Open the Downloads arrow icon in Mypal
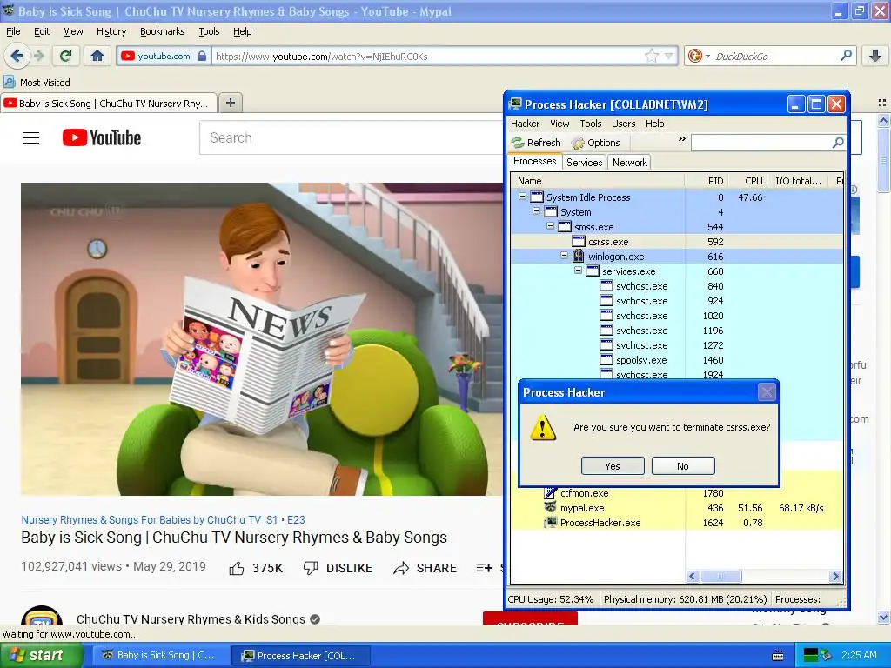The width and height of the screenshot is (891, 668). [875, 56]
